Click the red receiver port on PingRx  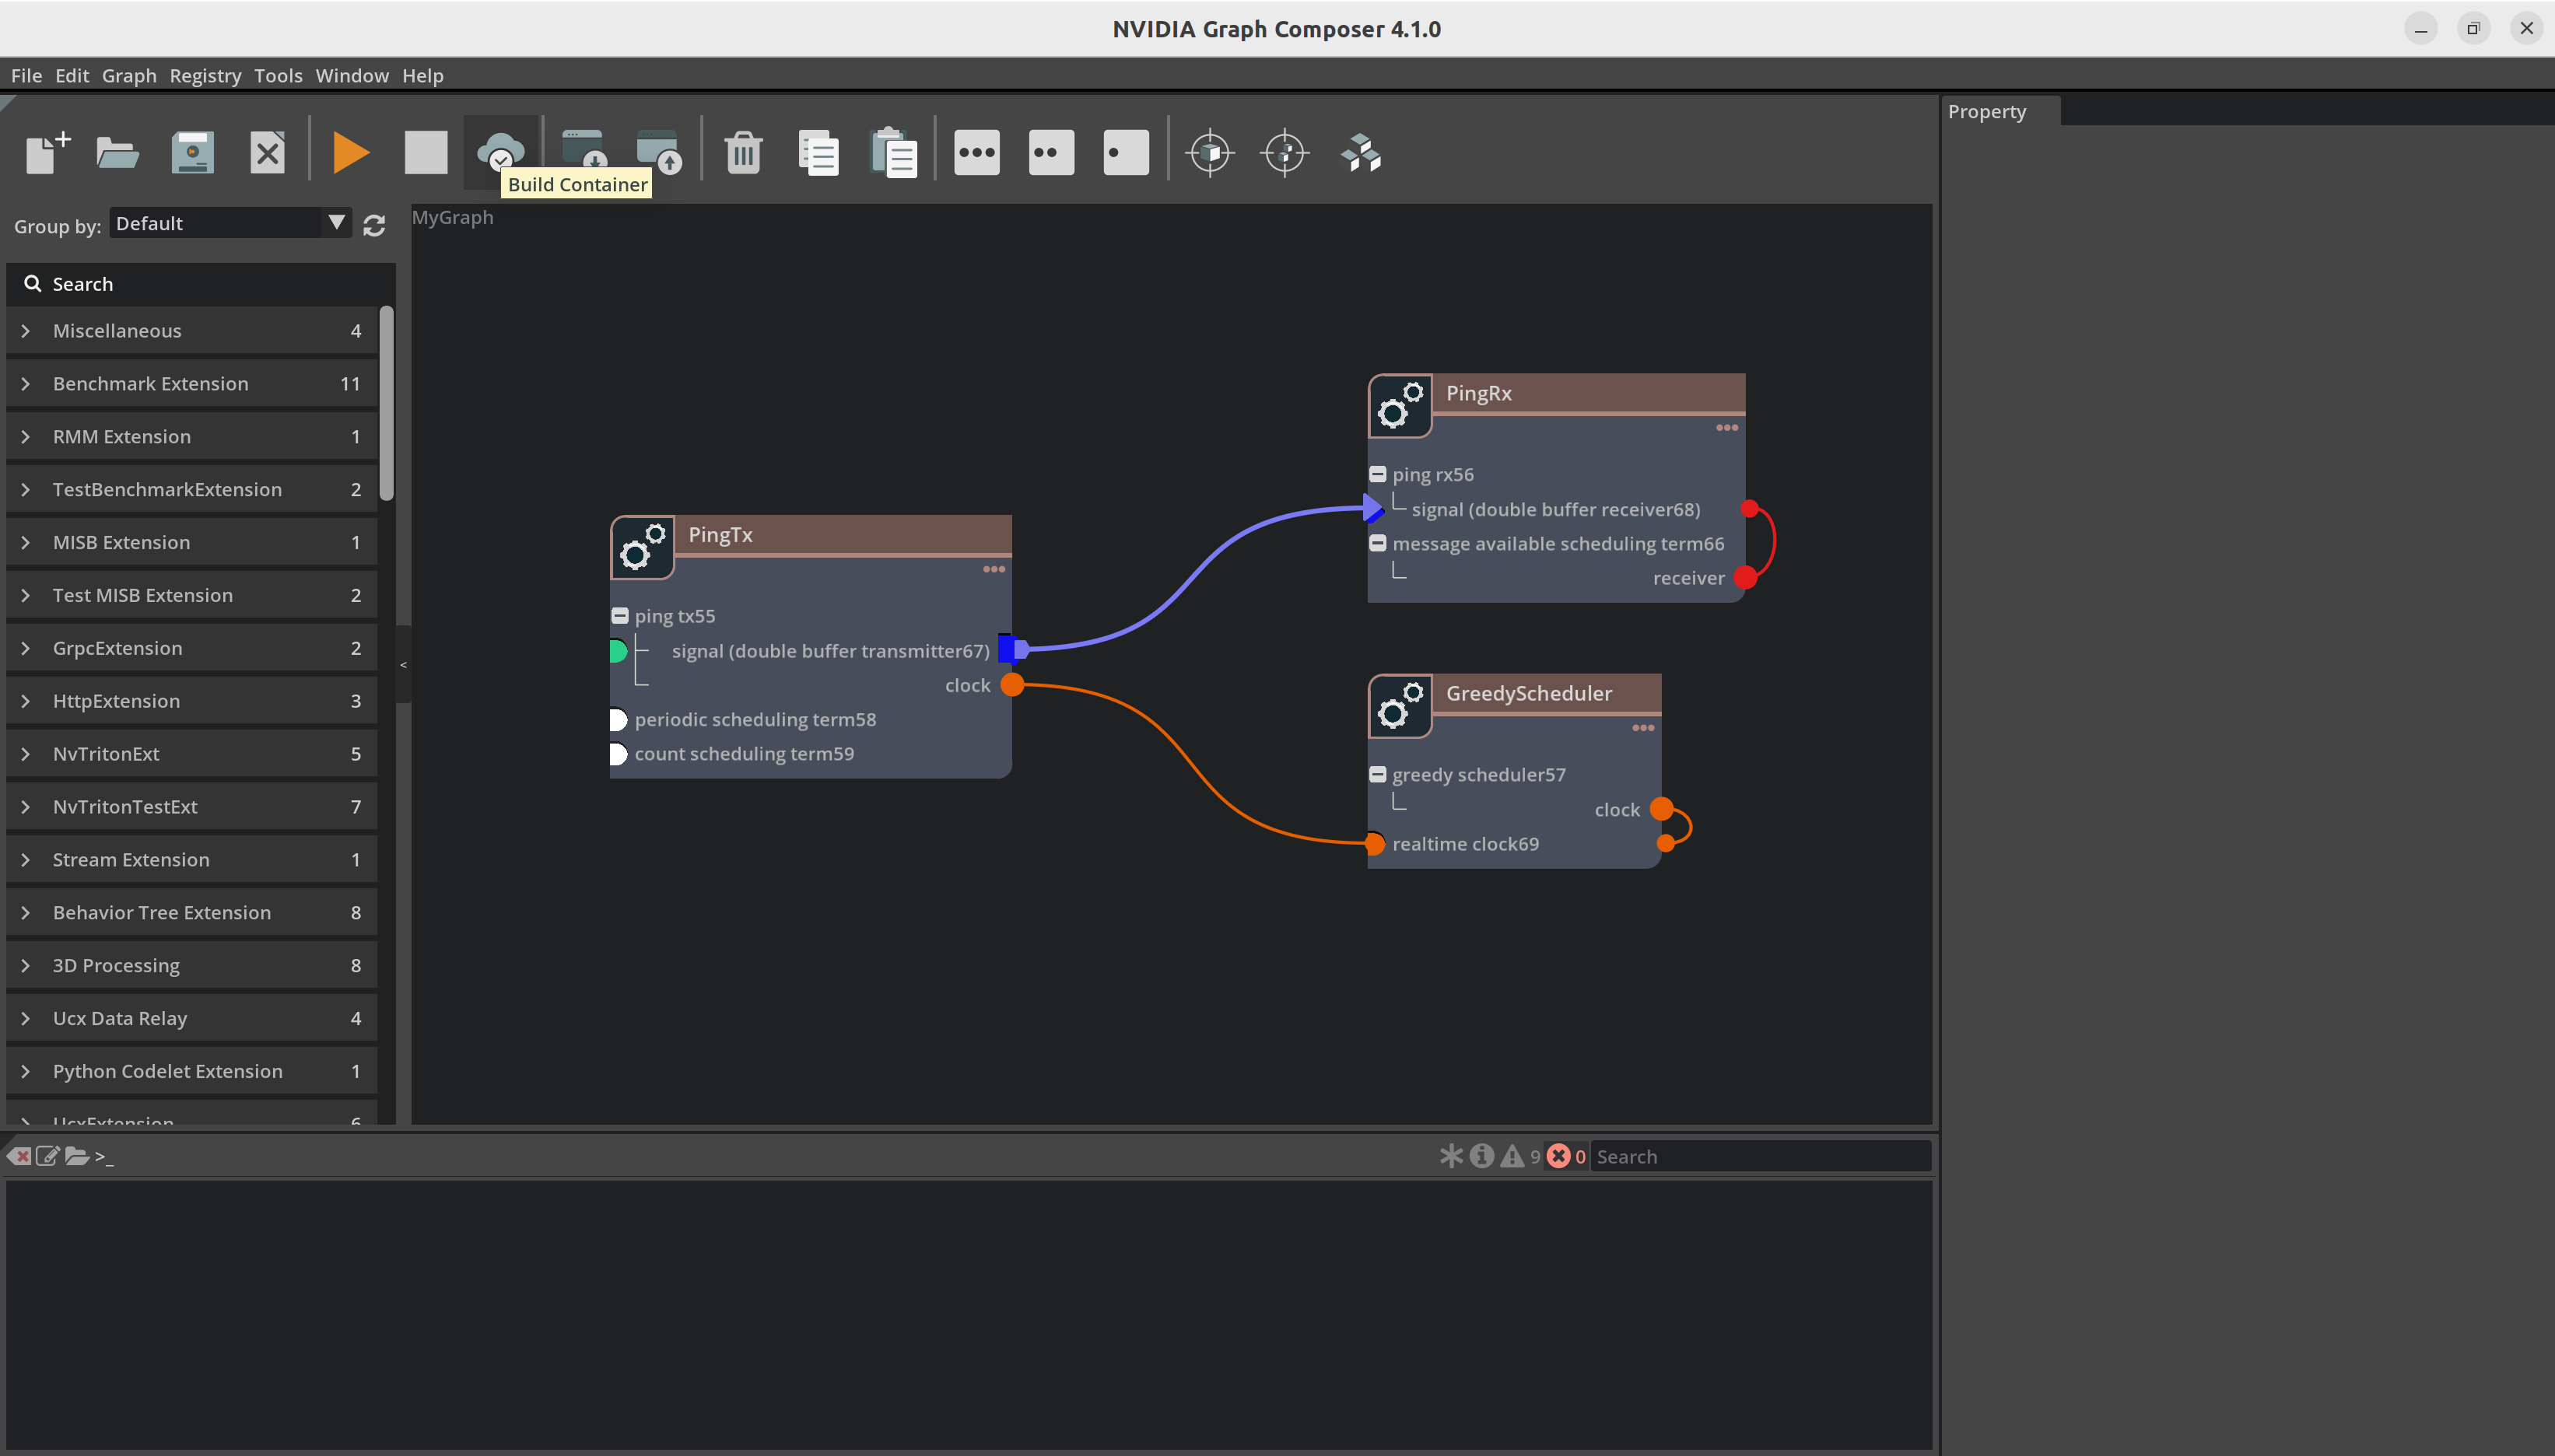1745,577
